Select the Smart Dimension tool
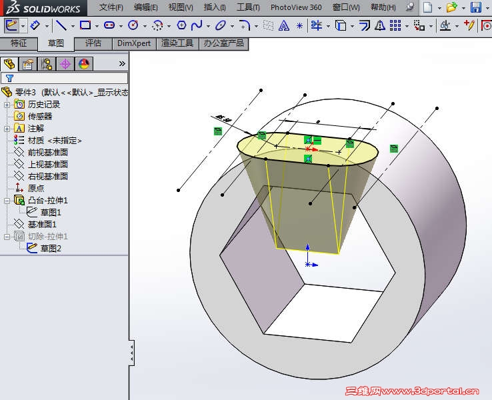The height and width of the screenshot is (400, 492). [x=35, y=25]
